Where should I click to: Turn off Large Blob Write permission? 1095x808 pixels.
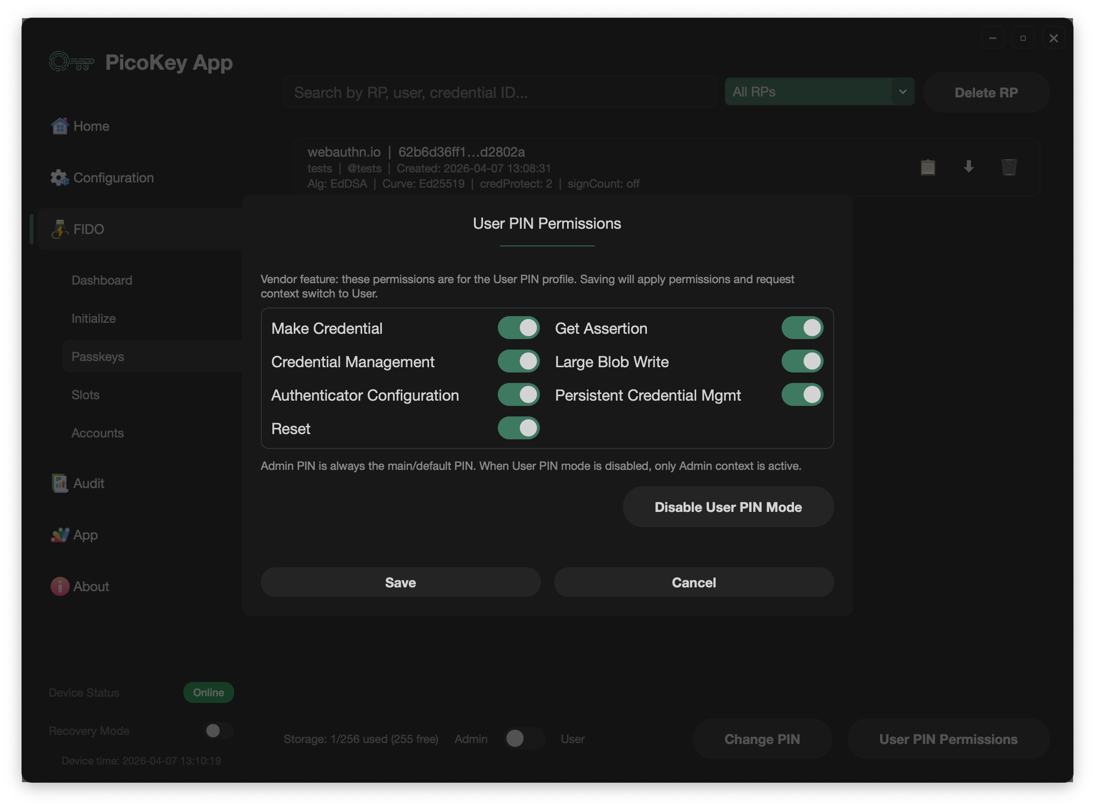tap(802, 361)
